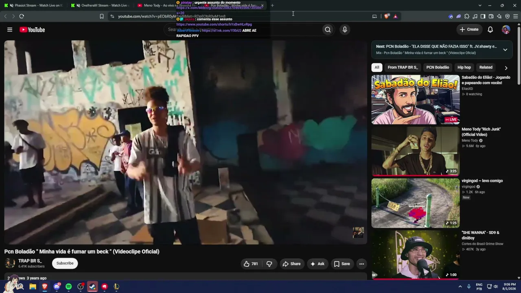Image resolution: width=521 pixels, height=293 pixels.
Task: Click the Create button
Action: click(469, 29)
